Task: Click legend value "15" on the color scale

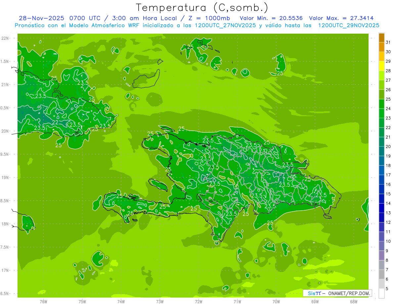Action: (388, 194)
